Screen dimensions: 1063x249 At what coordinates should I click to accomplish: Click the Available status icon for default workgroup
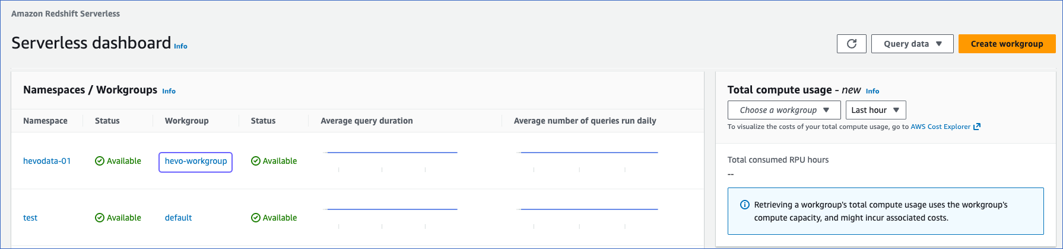click(256, 218)
